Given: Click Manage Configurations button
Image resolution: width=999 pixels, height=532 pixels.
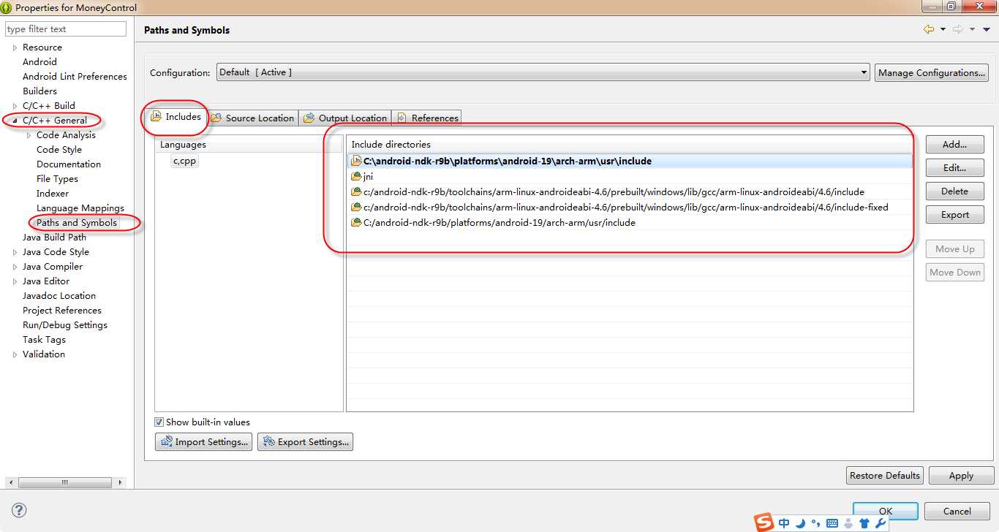Looking at the screenshot, I should click(x=932, y=72).
